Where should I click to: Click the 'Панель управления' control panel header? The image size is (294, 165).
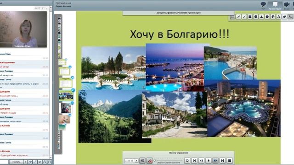click(179, 153)
